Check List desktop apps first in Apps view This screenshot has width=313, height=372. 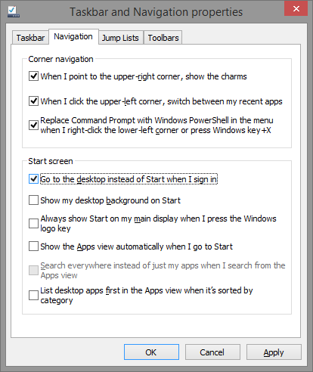(33, 295)
